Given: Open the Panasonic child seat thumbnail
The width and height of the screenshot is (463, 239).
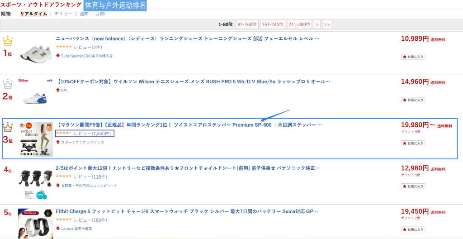Looking at the screenshot, I should pos(35,183).
